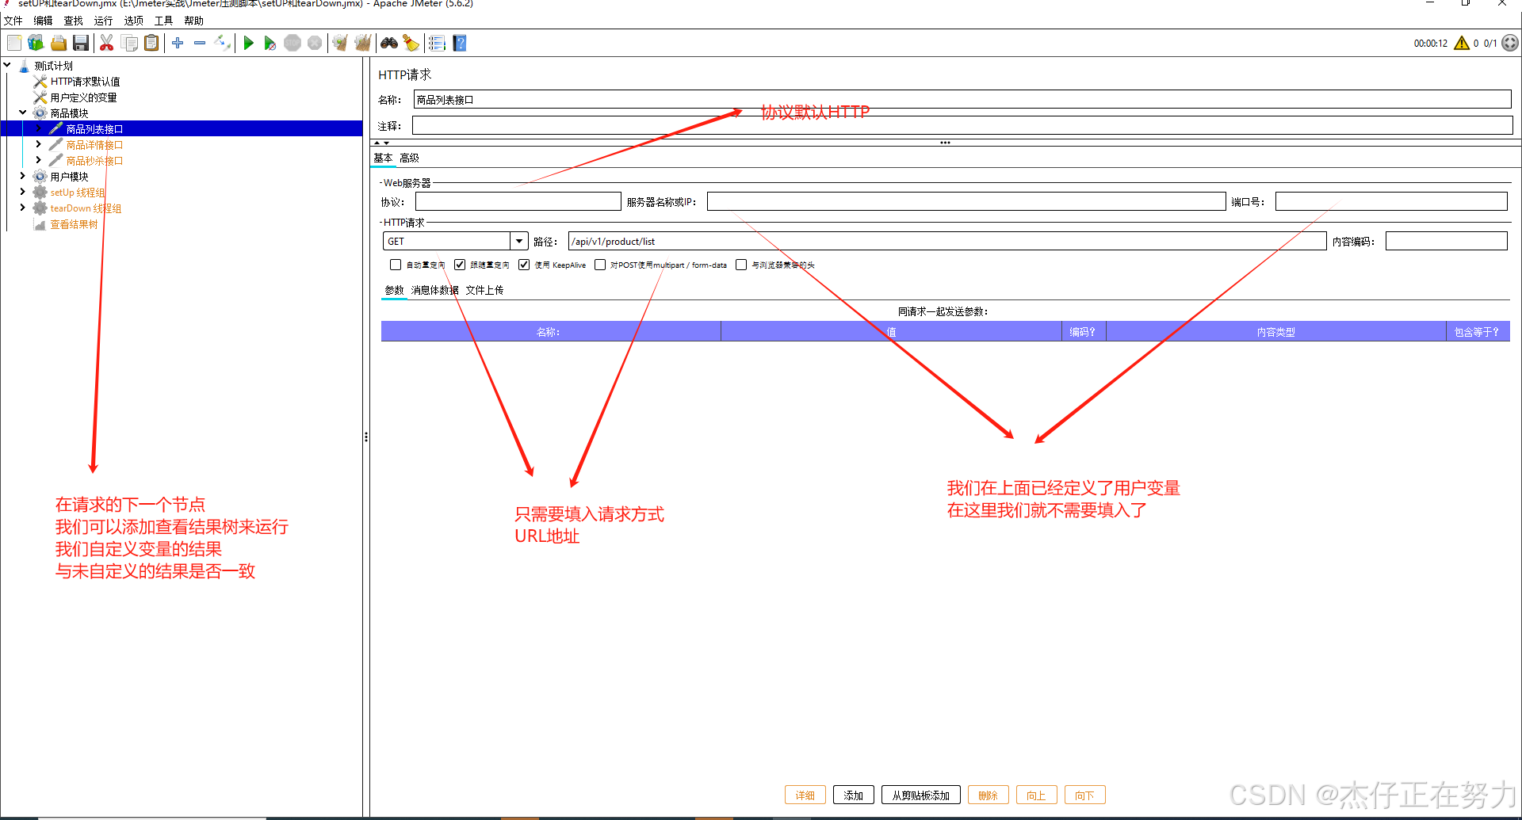Toggle the 自动重定向 checkbox

pyautogui.click(x=396, y=265)
